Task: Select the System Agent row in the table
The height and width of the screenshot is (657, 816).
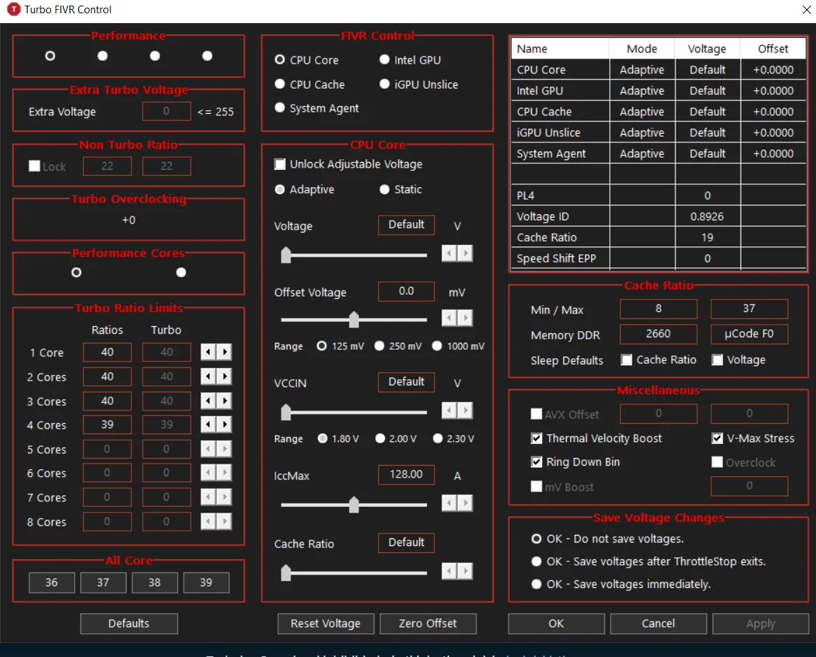Action: tap(659, 154)
